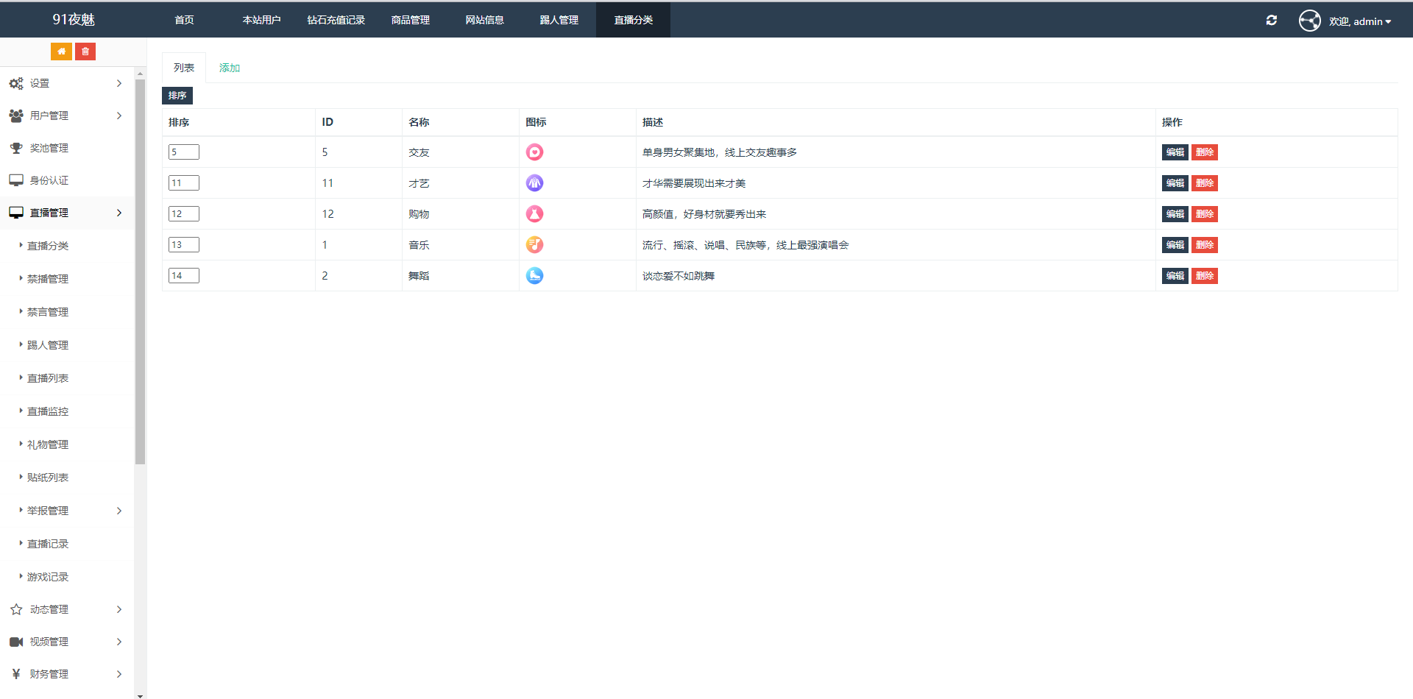1413x699 pixels.
Task: Click the orange 音乐 category icon
Action: (534, 245)
